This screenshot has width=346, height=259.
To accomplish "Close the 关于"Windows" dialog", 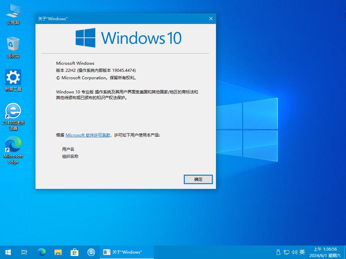I will tap(211, 19).
